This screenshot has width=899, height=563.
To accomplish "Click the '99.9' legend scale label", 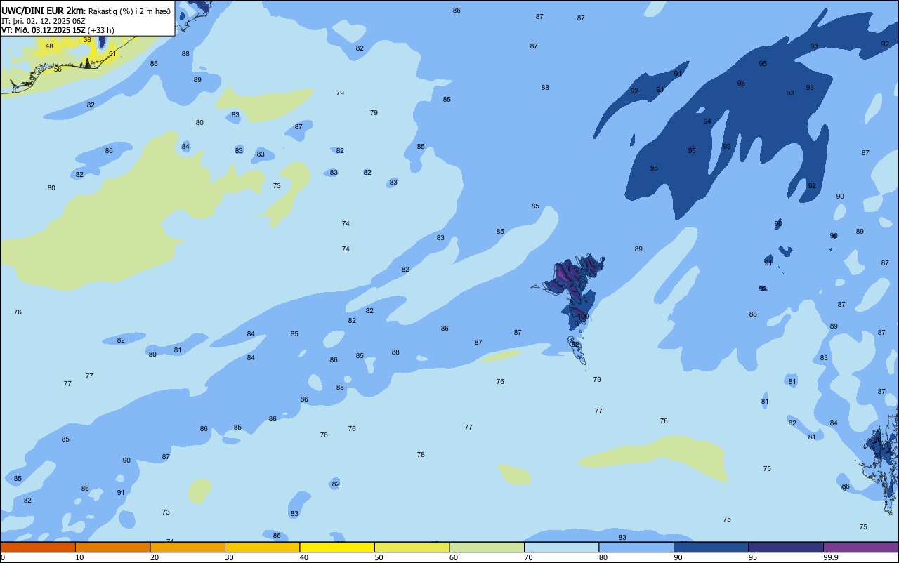I will point(831,557).
